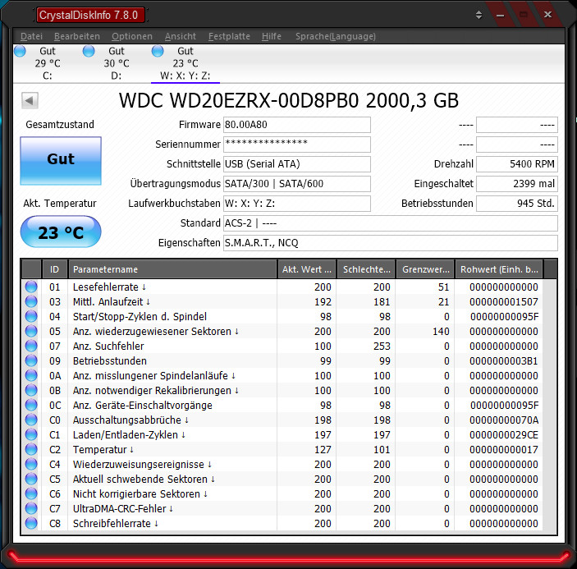Click orb for Anz. notwendiger Rekalibrierungen

[31, 390]
